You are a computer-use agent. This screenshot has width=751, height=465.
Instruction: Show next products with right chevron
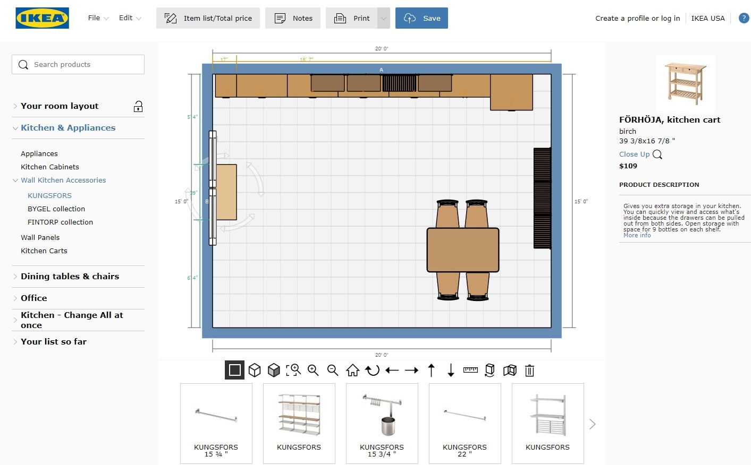click(593, 424)
